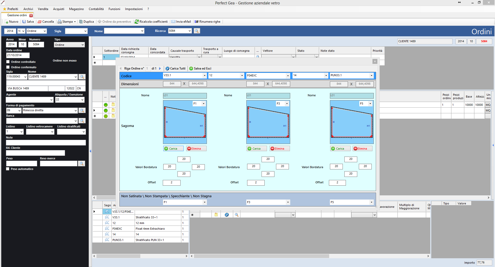Open the Magazzino menu
Screen dimensions: 495x267
click(76, 9)
